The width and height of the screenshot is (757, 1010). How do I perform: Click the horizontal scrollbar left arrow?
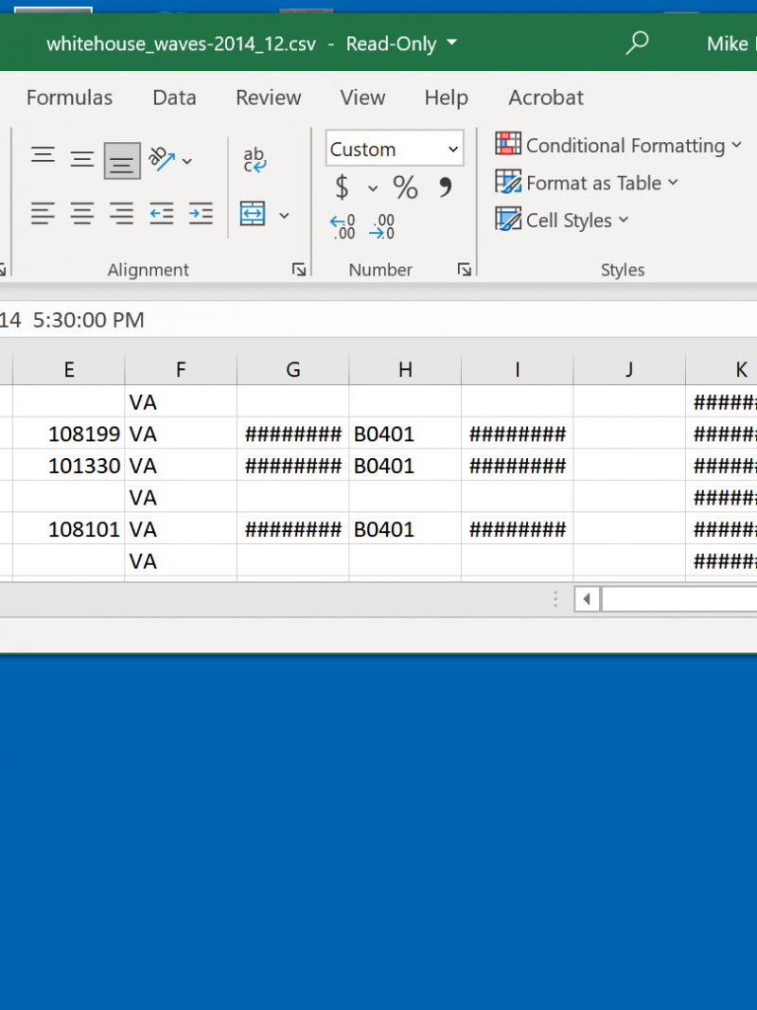click(587, 599)
